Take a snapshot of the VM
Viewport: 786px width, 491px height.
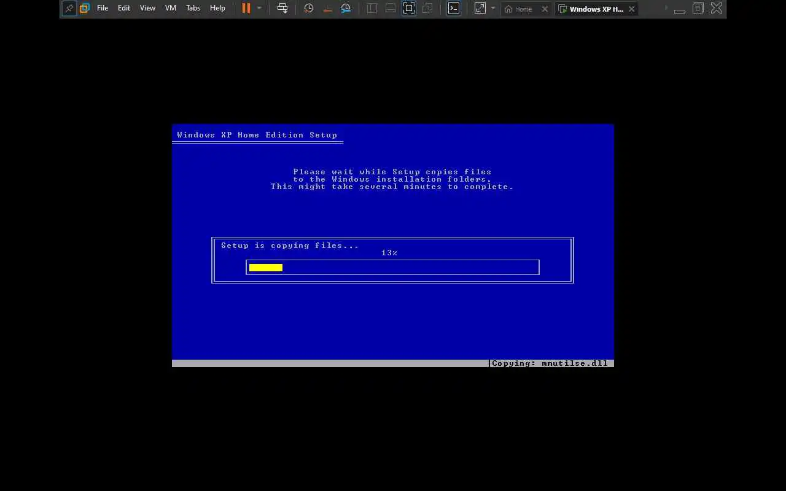(x=309, y=9)
